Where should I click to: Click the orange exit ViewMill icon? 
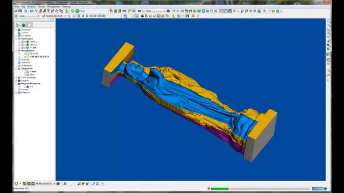tap(193, 16)
